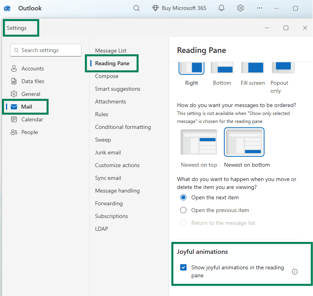Open the three-dots more options menu
Viewport: 313px width, 296px height.
[259, 8]
